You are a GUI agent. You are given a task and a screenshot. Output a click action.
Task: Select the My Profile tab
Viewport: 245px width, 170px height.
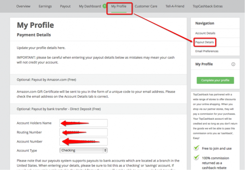coord(119,6)
